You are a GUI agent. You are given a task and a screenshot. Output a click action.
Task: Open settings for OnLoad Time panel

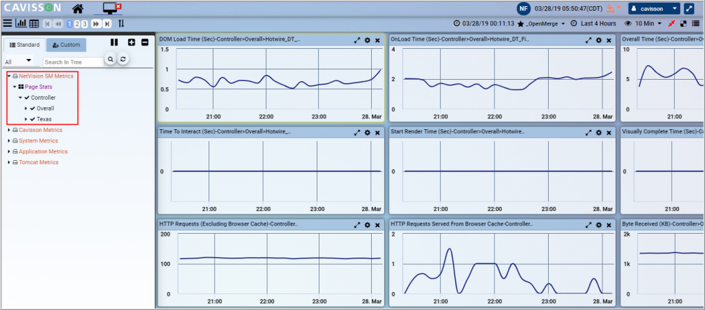pos(599,40)
